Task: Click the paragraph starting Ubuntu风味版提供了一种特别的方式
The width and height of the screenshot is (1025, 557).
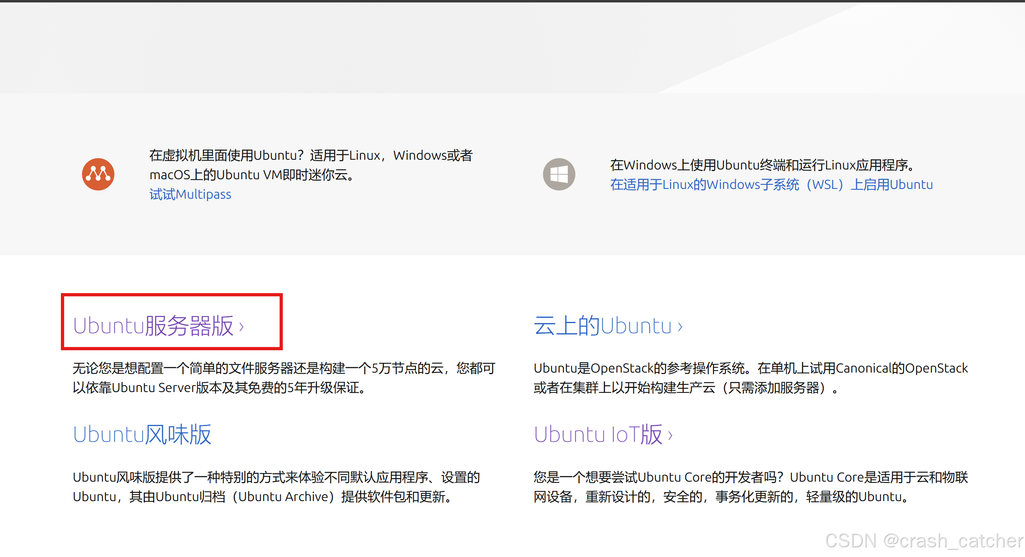Action: coord(276,486)
